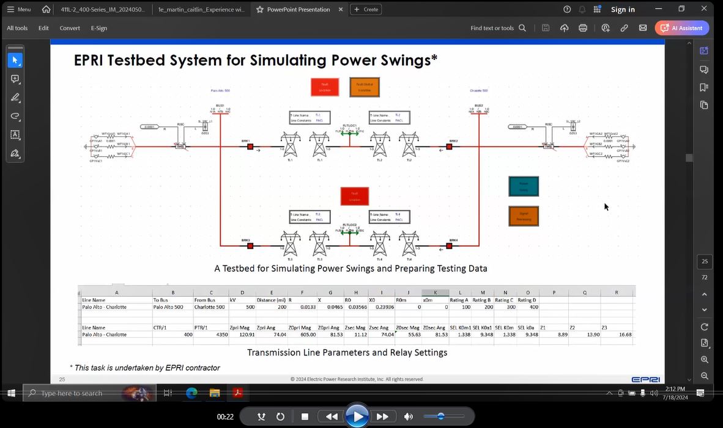Image resolution: width=723 pixels, height=428 pixels.
Task: Open the fill and sign pen tool
Action: pyautogui.click(x=15, y=153)
